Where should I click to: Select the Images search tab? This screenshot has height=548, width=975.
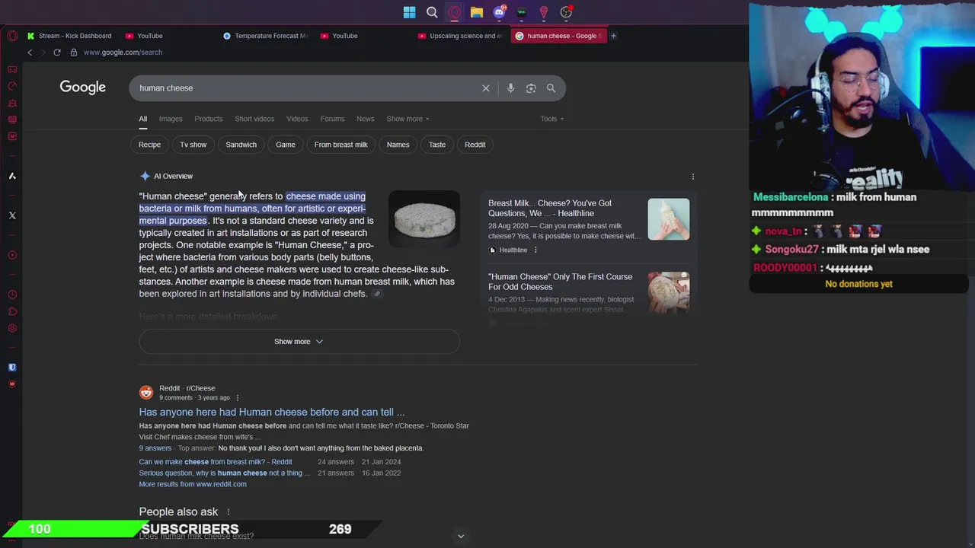tap(171, 119)
